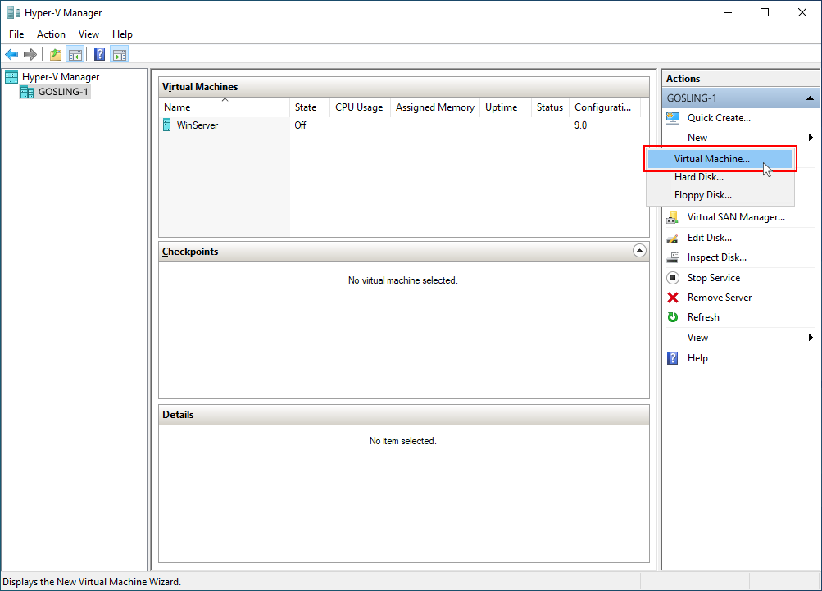Choose Floppy Disk... from New submenu
Screen dimensions: 822x591
(720, 195)
